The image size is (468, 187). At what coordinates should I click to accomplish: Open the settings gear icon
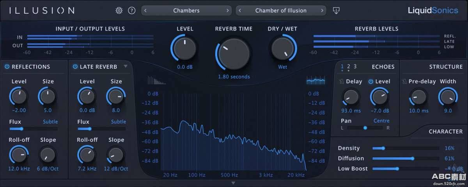click(119, 11)
